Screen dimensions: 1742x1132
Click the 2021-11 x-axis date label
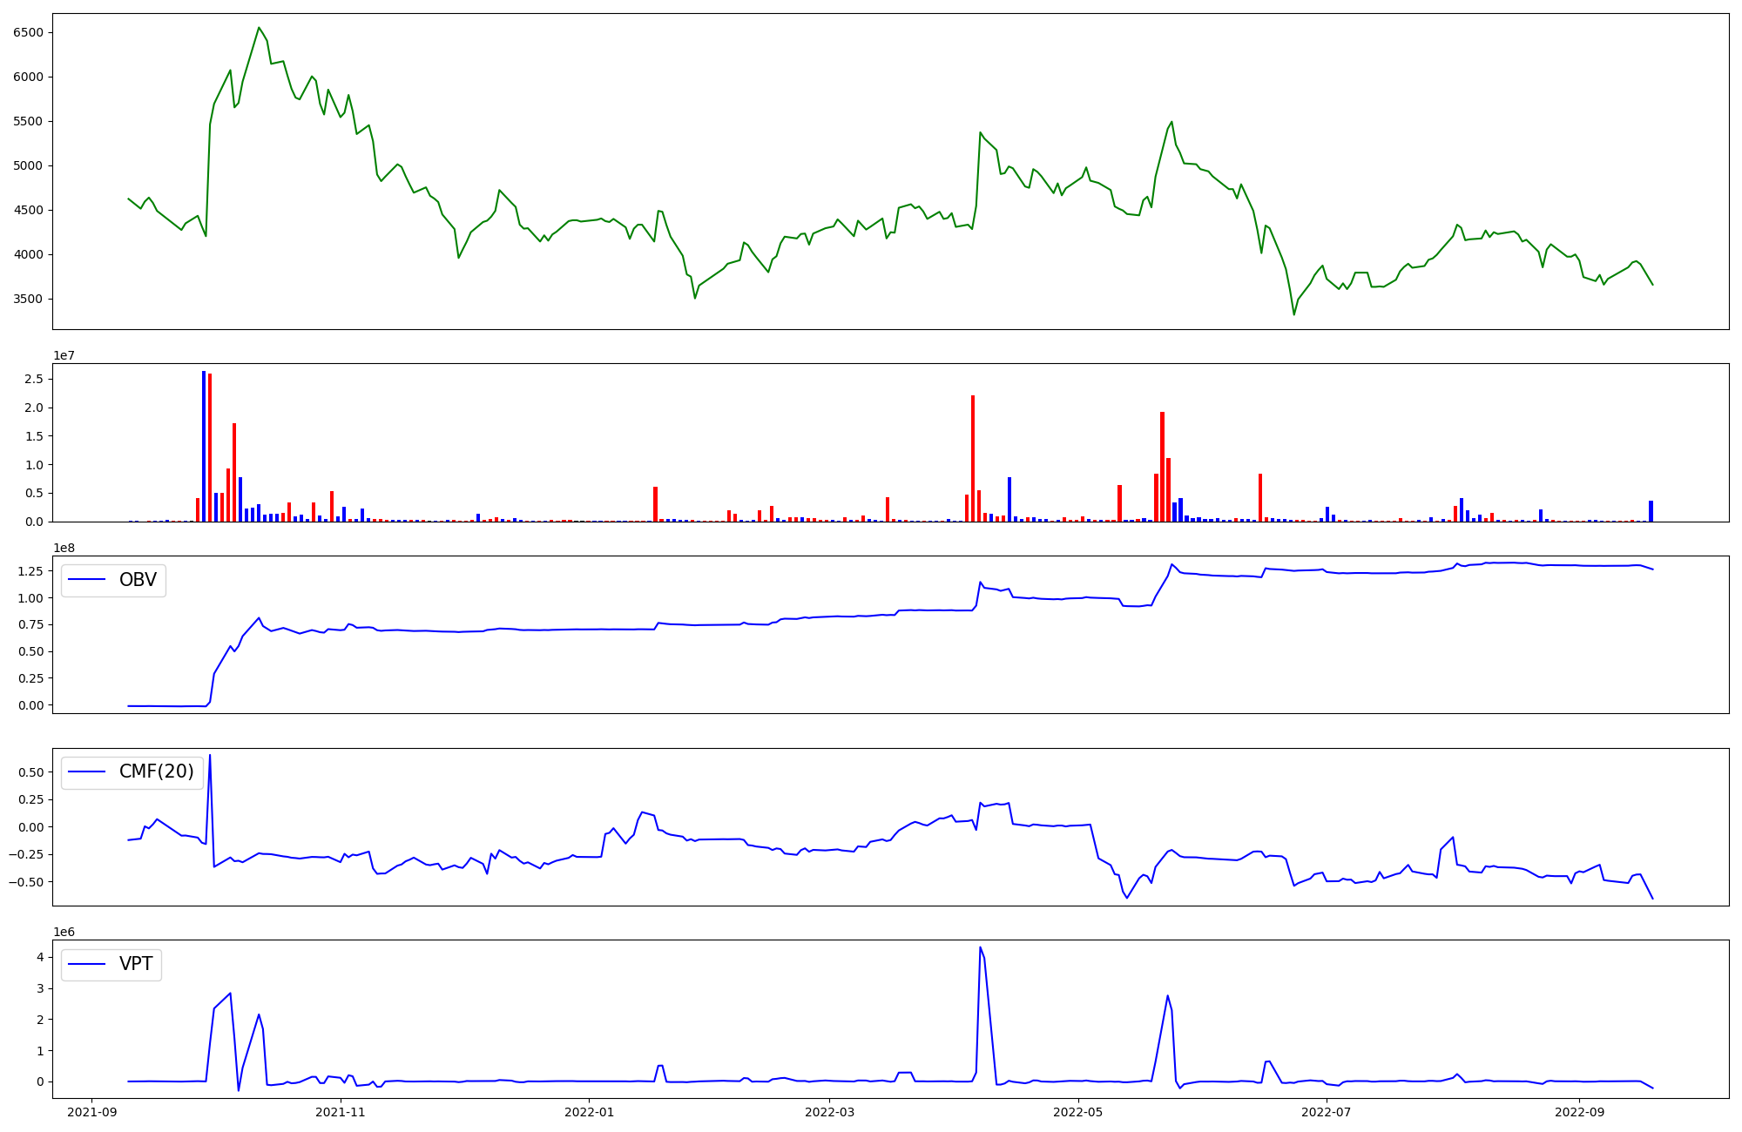(x=341, y=1112)
